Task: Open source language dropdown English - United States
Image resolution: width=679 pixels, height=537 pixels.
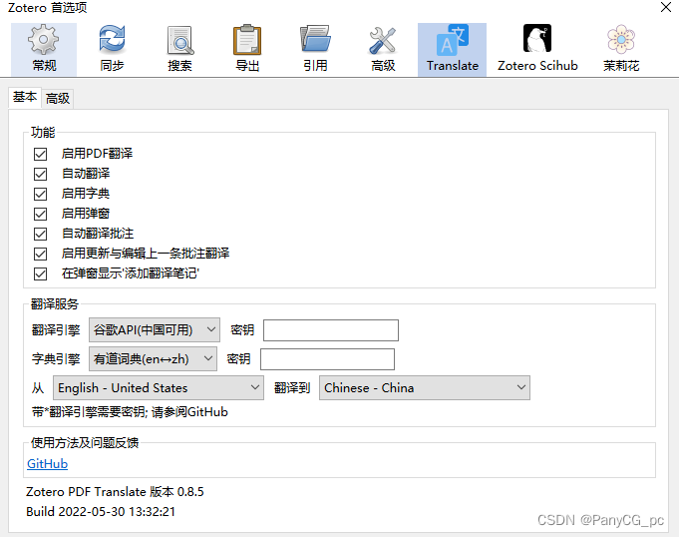Action: point(159,387)
